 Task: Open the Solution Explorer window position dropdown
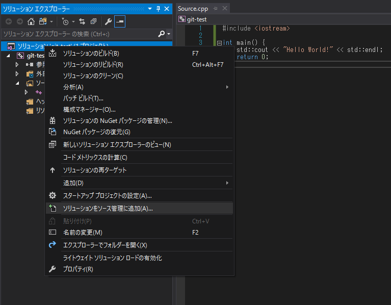(150, 9)
